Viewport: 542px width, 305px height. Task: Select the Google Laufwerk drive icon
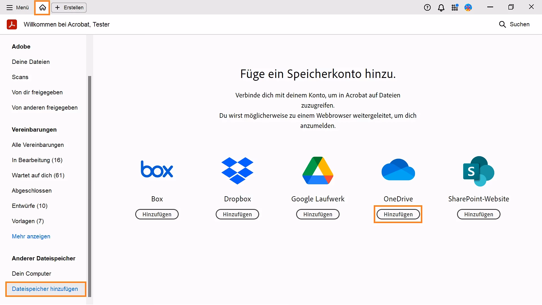coord(318,170)
